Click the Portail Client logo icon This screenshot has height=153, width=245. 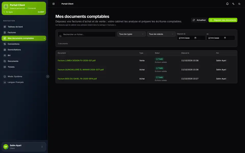[6, 7]
